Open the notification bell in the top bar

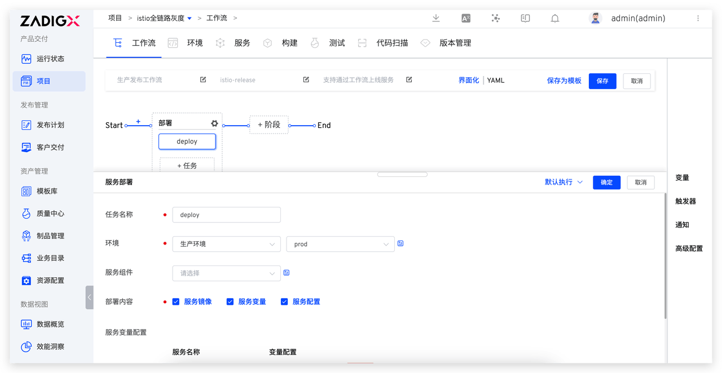pos(554,18)
